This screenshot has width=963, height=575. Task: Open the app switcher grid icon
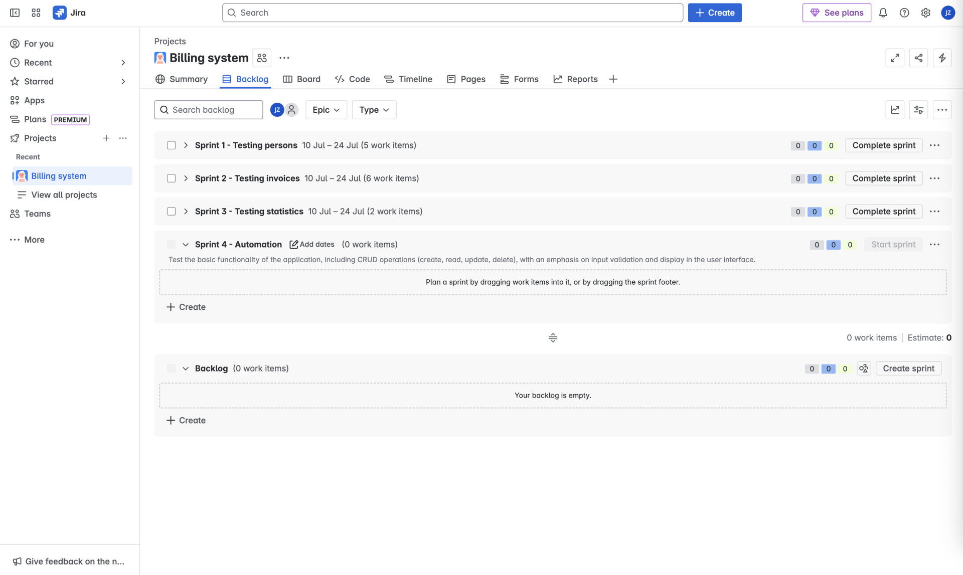[x=36, y=13]
